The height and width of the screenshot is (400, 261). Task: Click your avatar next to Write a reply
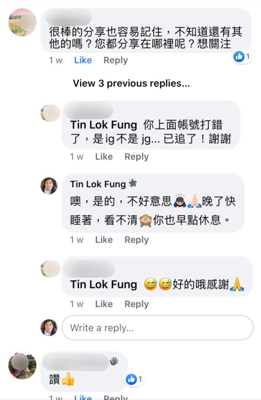point(49,328)
